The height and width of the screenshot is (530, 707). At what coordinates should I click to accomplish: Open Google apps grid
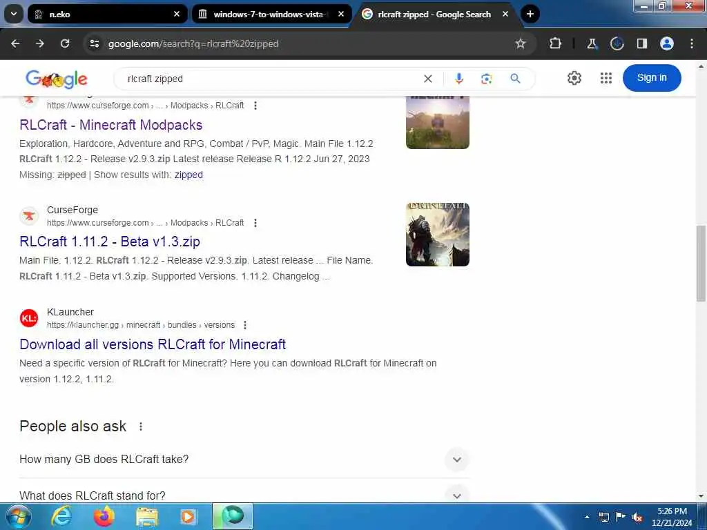[x=606, y=78]
